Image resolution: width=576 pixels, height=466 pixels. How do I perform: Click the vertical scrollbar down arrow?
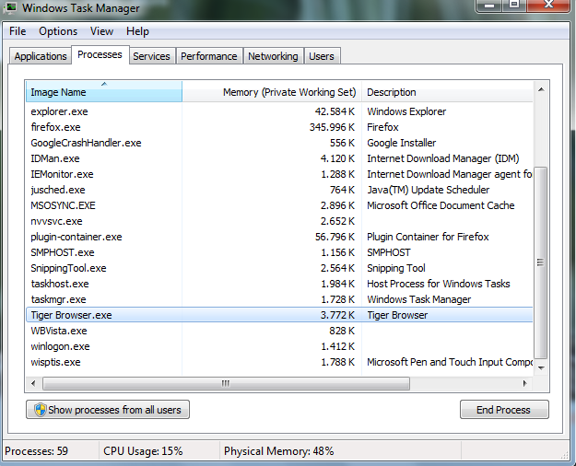[x=541, y=368]
